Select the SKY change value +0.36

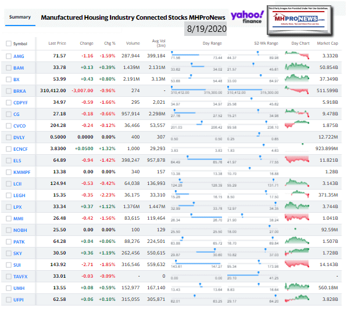87,253
